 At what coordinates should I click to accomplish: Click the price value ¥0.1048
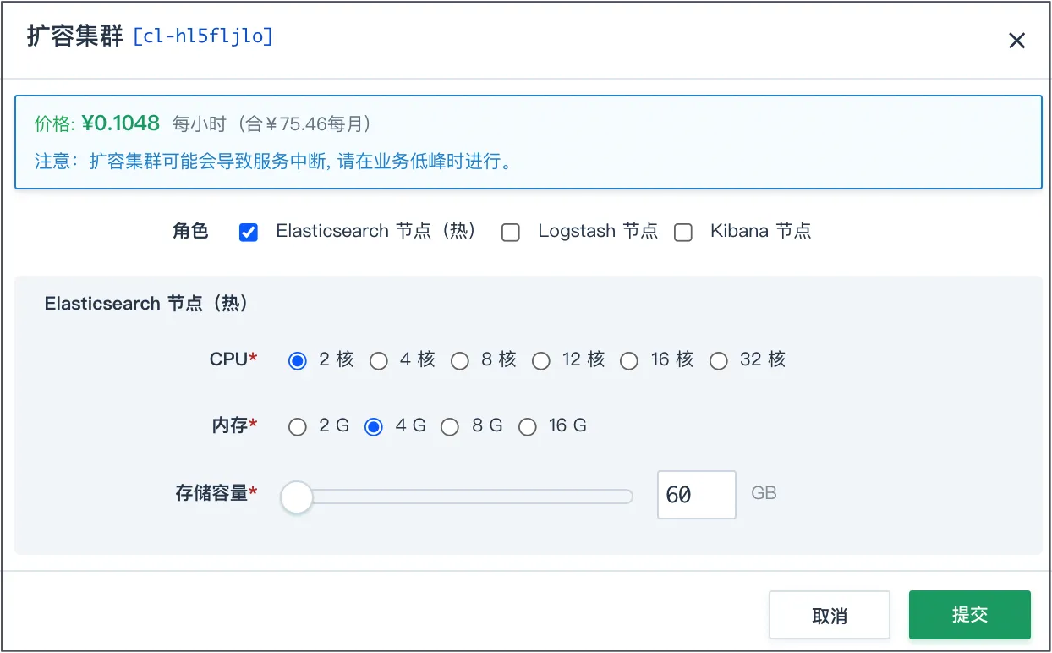click(121, 123)
